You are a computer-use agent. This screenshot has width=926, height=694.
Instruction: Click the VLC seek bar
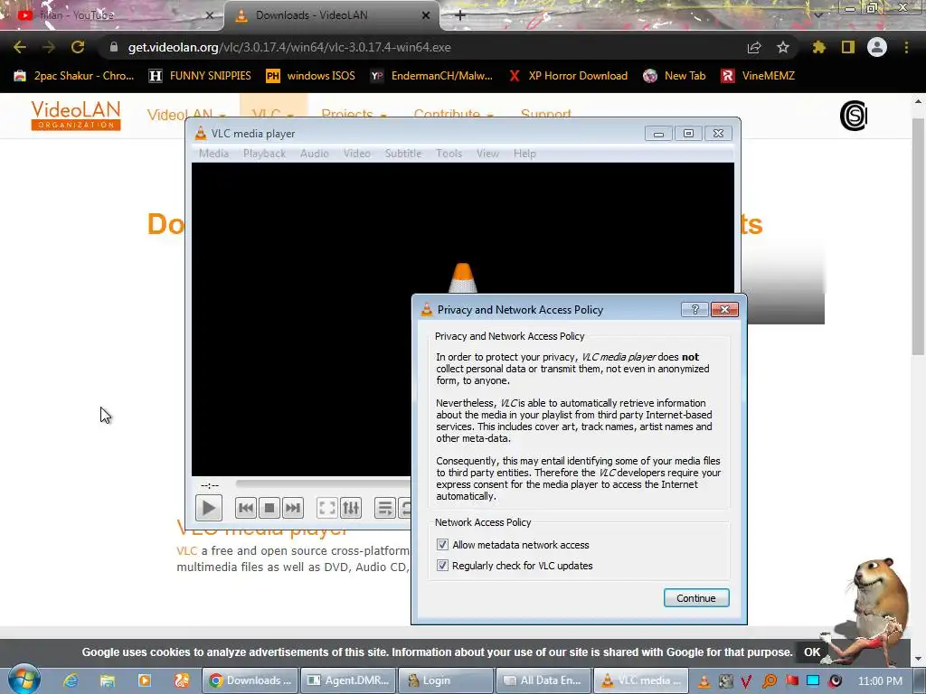pyautogui.click(x=323, y=484)
